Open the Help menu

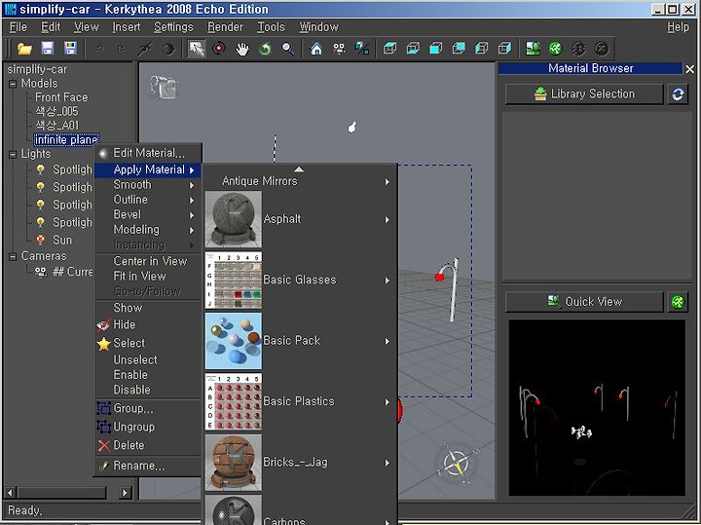[x=678, y=27]
